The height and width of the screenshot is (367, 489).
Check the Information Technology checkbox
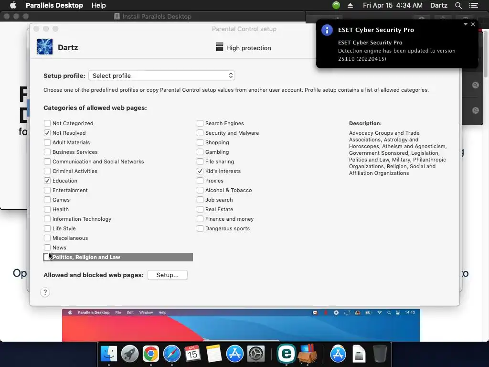click(x=47, y=219)
